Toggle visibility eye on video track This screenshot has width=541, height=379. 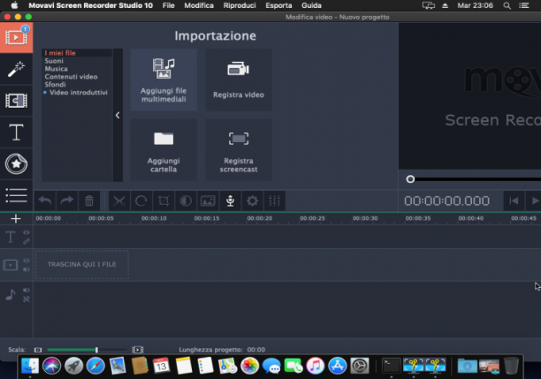(x=27, y=261)
